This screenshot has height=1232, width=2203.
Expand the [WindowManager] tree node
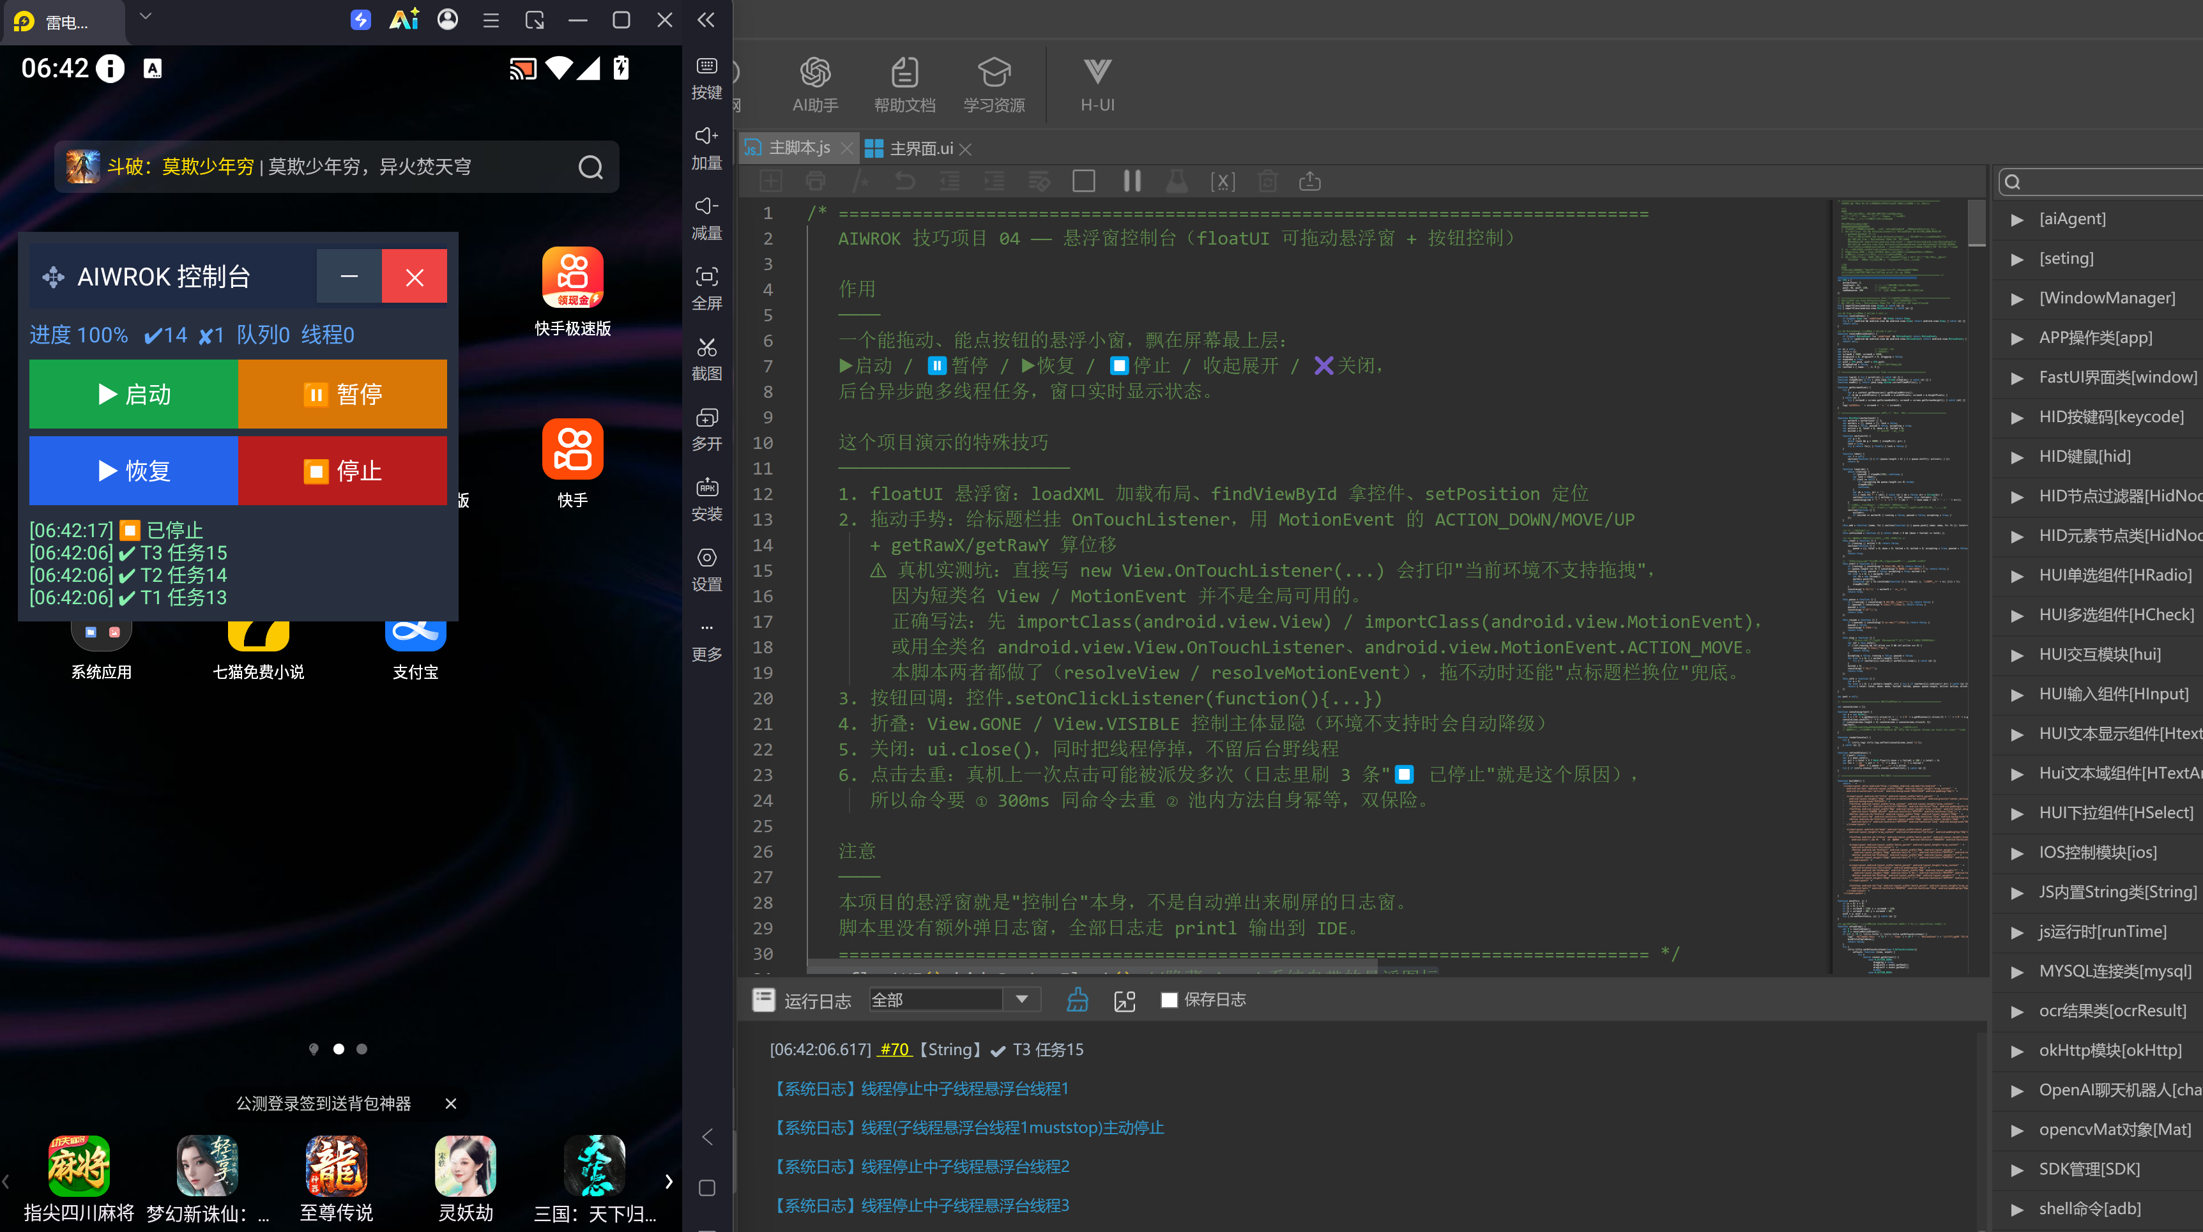pos(2016,300)
